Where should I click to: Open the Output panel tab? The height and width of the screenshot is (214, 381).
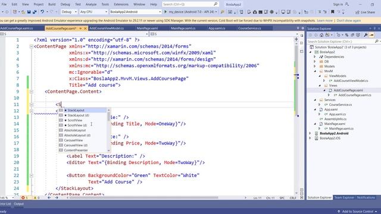18,204
